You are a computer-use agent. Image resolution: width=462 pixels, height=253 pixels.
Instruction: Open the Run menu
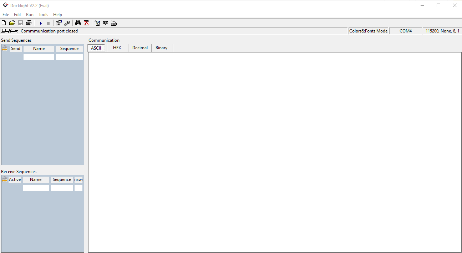click(x=30, y=14)
